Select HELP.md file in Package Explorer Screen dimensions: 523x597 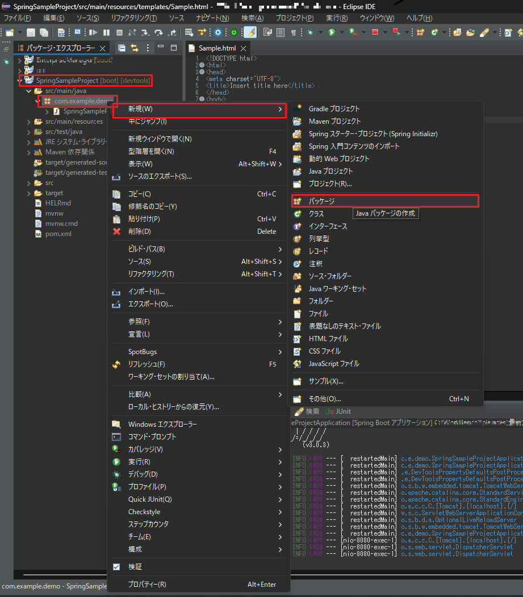(x=58, y=203)
